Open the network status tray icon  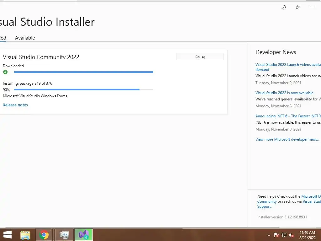[284, 235]
